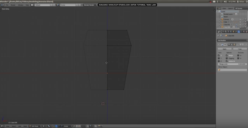Toggle the Mirror modifier render display button
248x128 pixels.
point(229,44)
